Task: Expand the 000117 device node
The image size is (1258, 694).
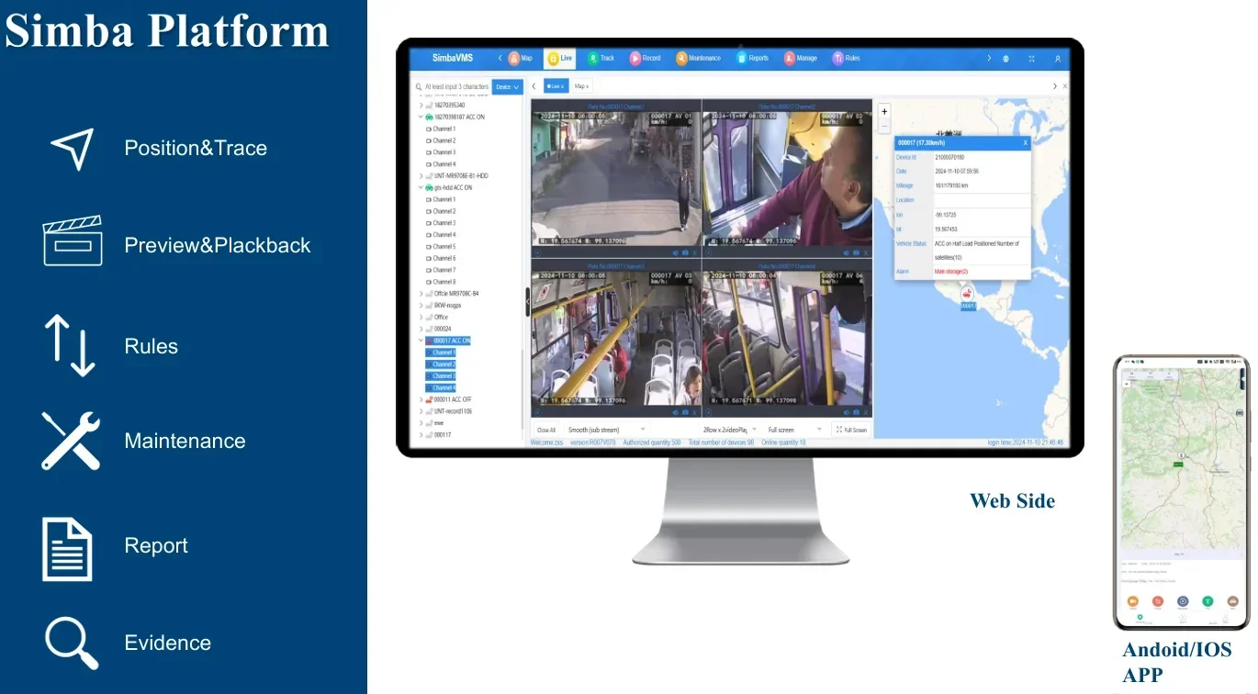Action: click(421, 435)
